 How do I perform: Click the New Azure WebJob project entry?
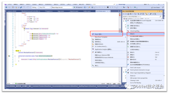click(109, 55)
